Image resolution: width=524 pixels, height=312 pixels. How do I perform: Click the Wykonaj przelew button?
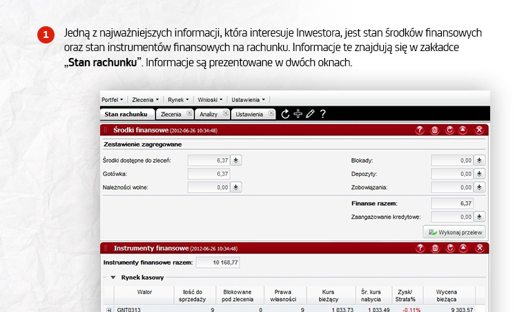click(x=454, y=232)
